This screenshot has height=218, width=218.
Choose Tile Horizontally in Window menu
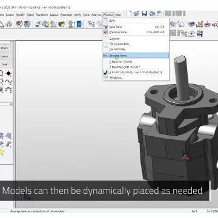tap(136, 44)
